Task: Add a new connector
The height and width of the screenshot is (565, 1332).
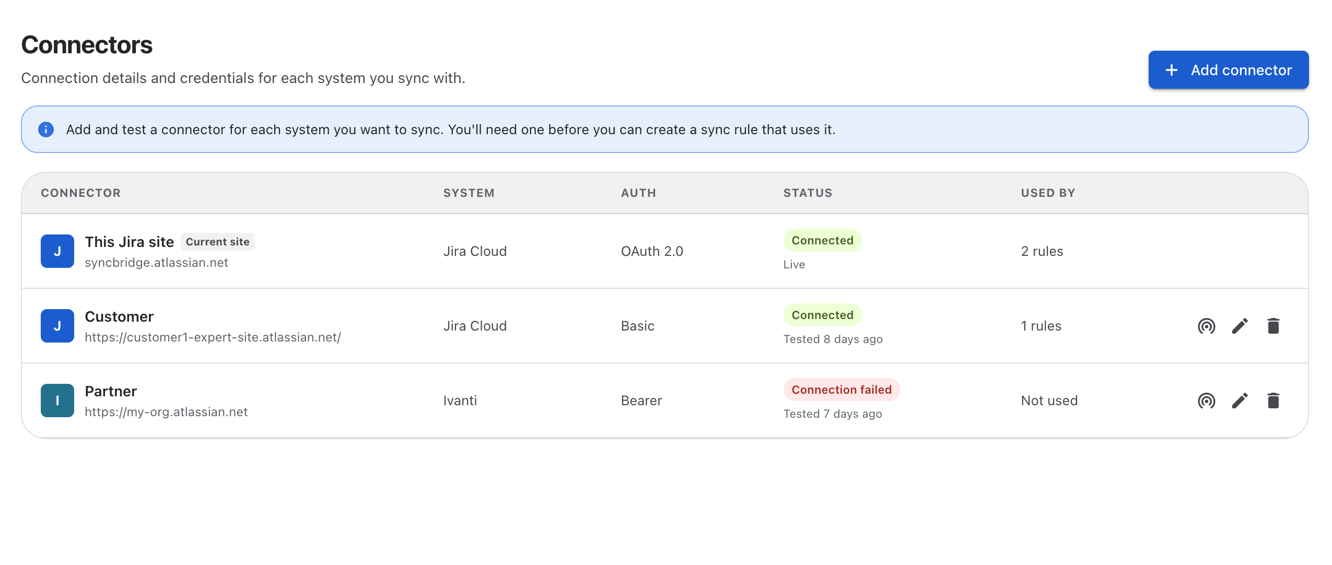Action: coord(1228,70)
